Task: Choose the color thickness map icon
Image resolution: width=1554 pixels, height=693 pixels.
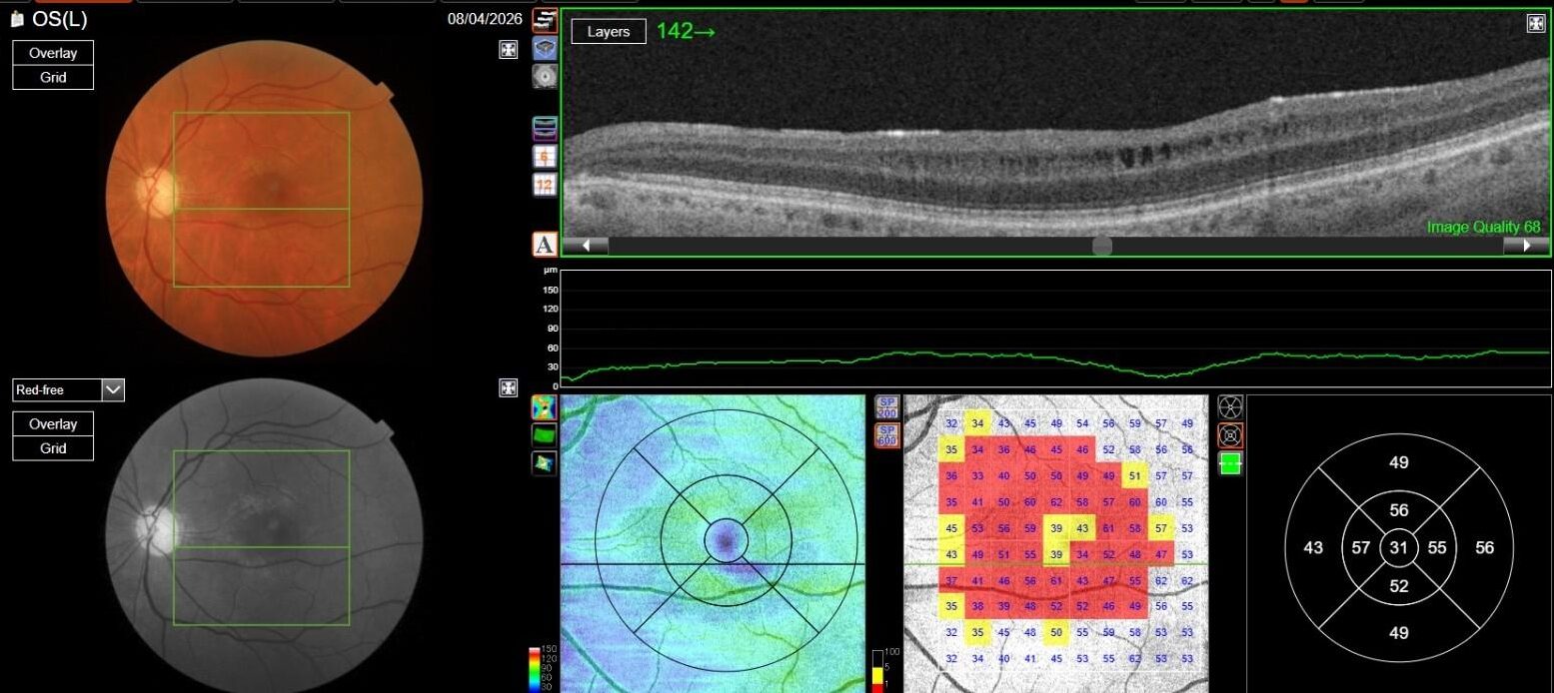Action: point(544,407)
